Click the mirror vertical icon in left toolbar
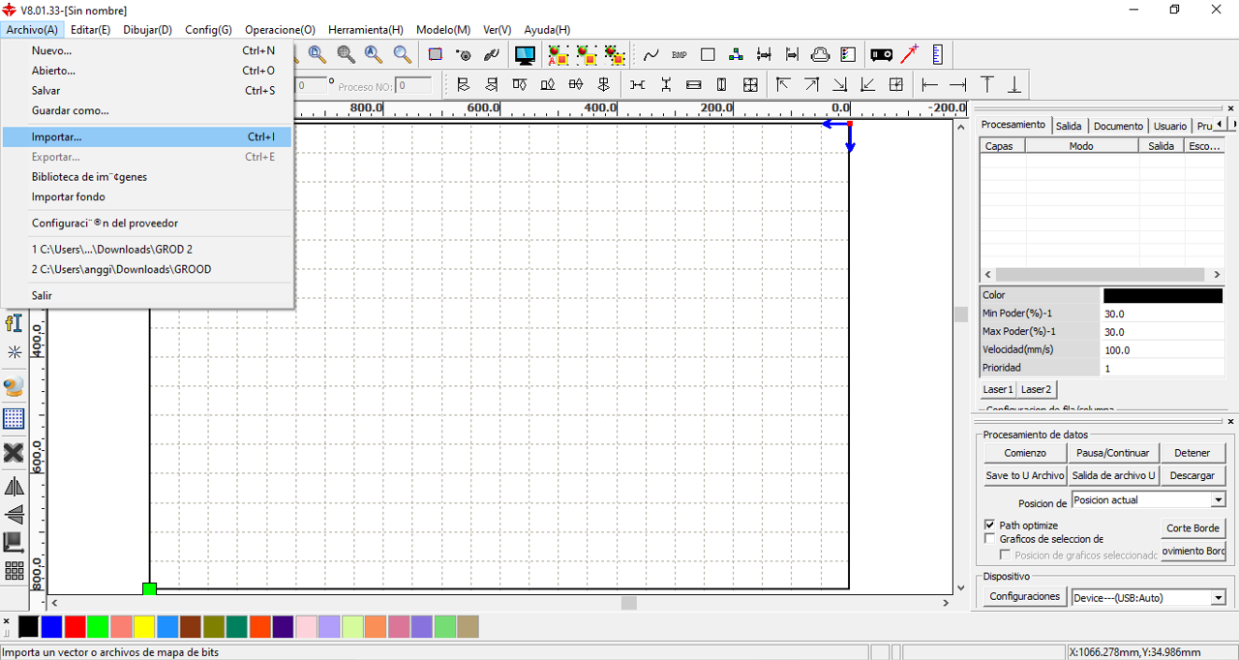The height and width of the screenshot is (660, 1239). tap(14, 514)
